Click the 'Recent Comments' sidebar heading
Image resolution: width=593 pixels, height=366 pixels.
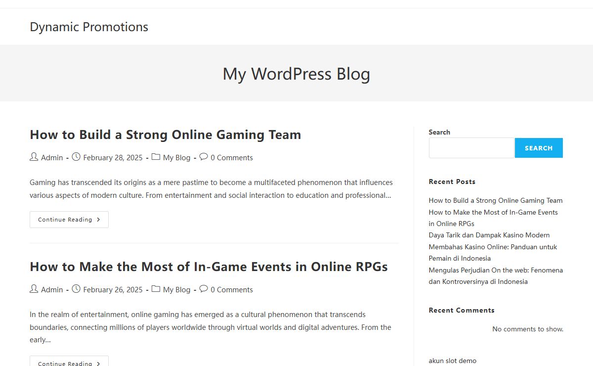click(x=462, y=310)
